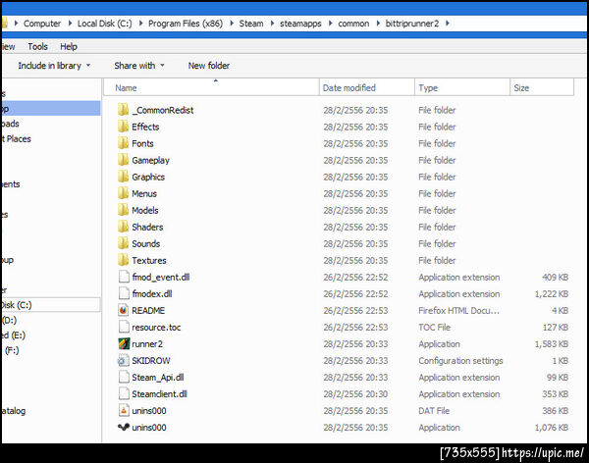Sort files by Name column header
The width and height of the screenshot is (589, 463).
211,88
